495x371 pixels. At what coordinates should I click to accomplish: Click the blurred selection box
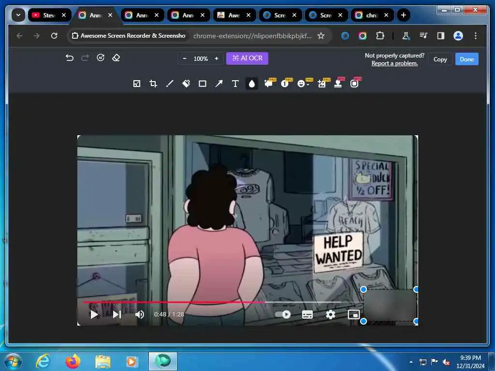click(390, 305)
